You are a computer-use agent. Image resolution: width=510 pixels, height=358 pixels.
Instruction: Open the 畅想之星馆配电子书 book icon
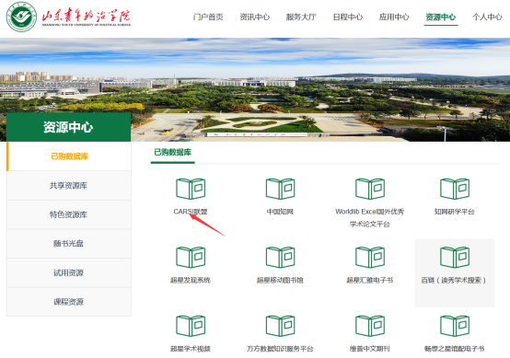click(x=455, y=326)
